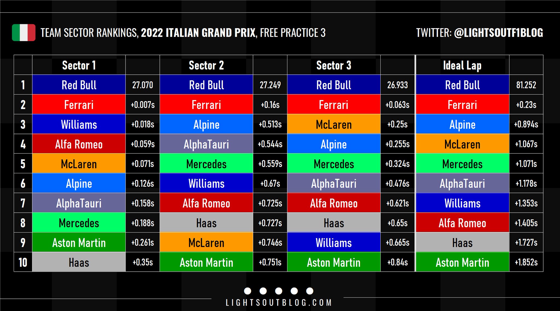Image resolution: width=560 pixels, height=311 pixels.
Task: Click row number 10 in rank column
Action: tap(23, 262)
